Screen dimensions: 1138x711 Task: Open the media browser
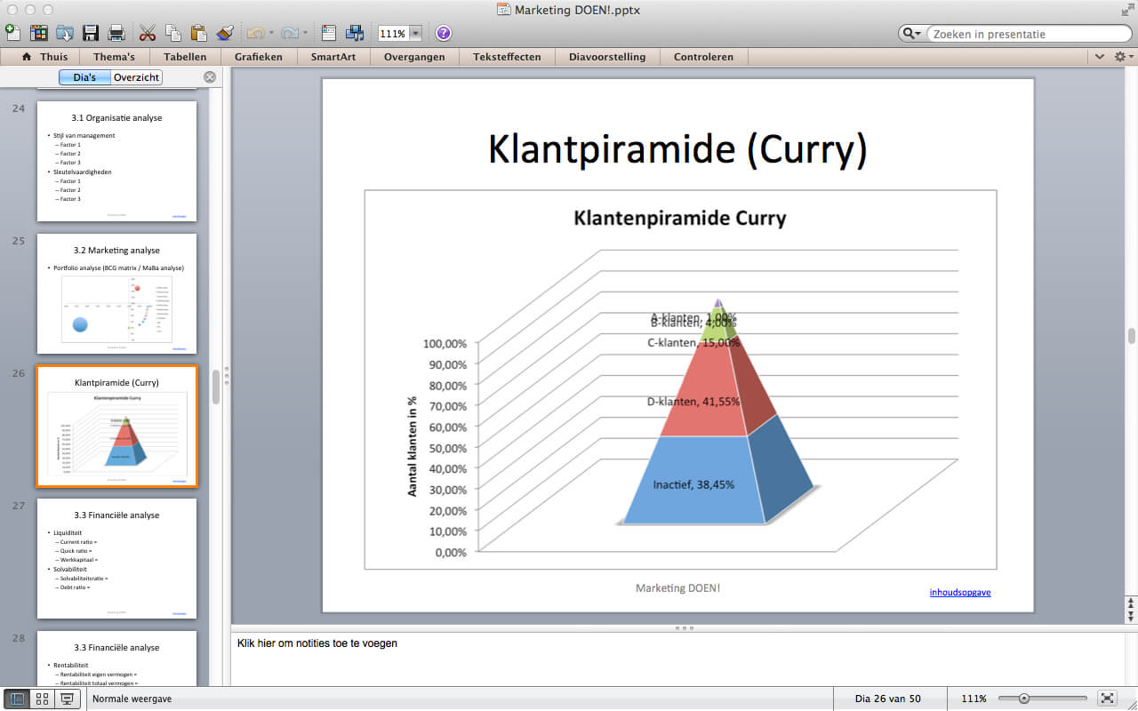pos(355,33)
